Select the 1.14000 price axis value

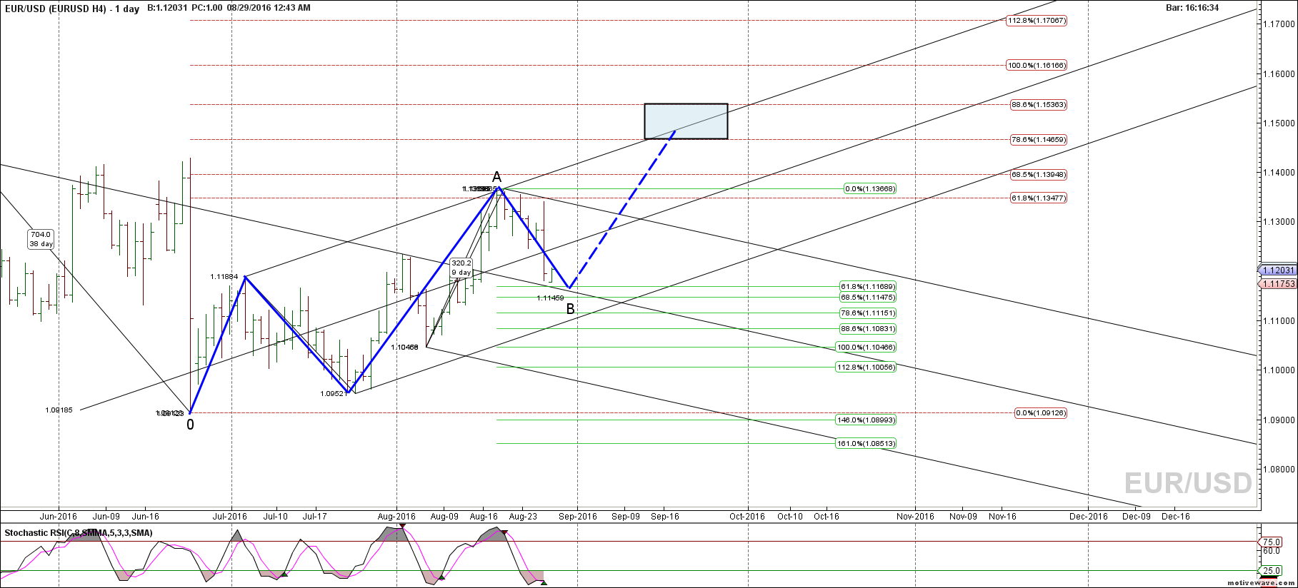1279,173
